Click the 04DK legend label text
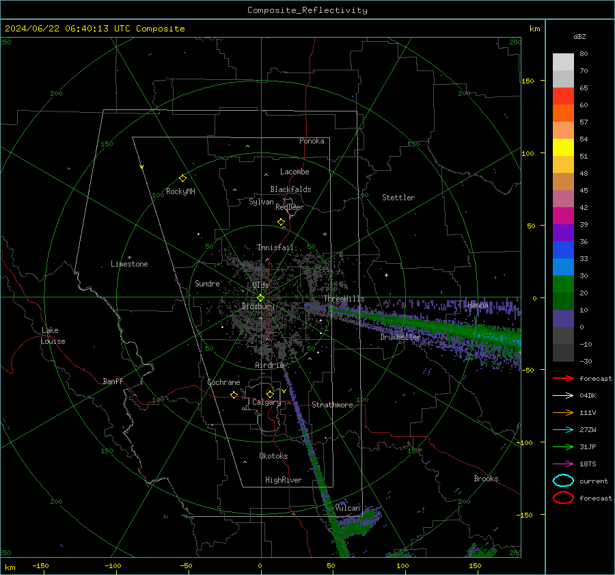 point(588,396)
